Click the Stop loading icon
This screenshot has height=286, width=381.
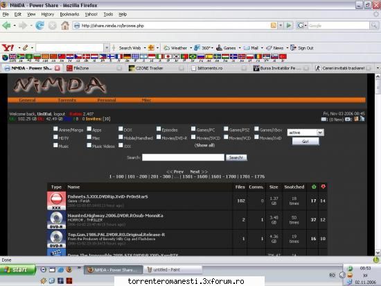pyautogui.click(x=52, y=25)
